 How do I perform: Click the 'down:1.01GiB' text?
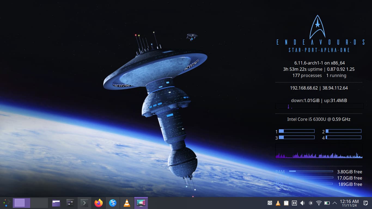pos(305,100)
